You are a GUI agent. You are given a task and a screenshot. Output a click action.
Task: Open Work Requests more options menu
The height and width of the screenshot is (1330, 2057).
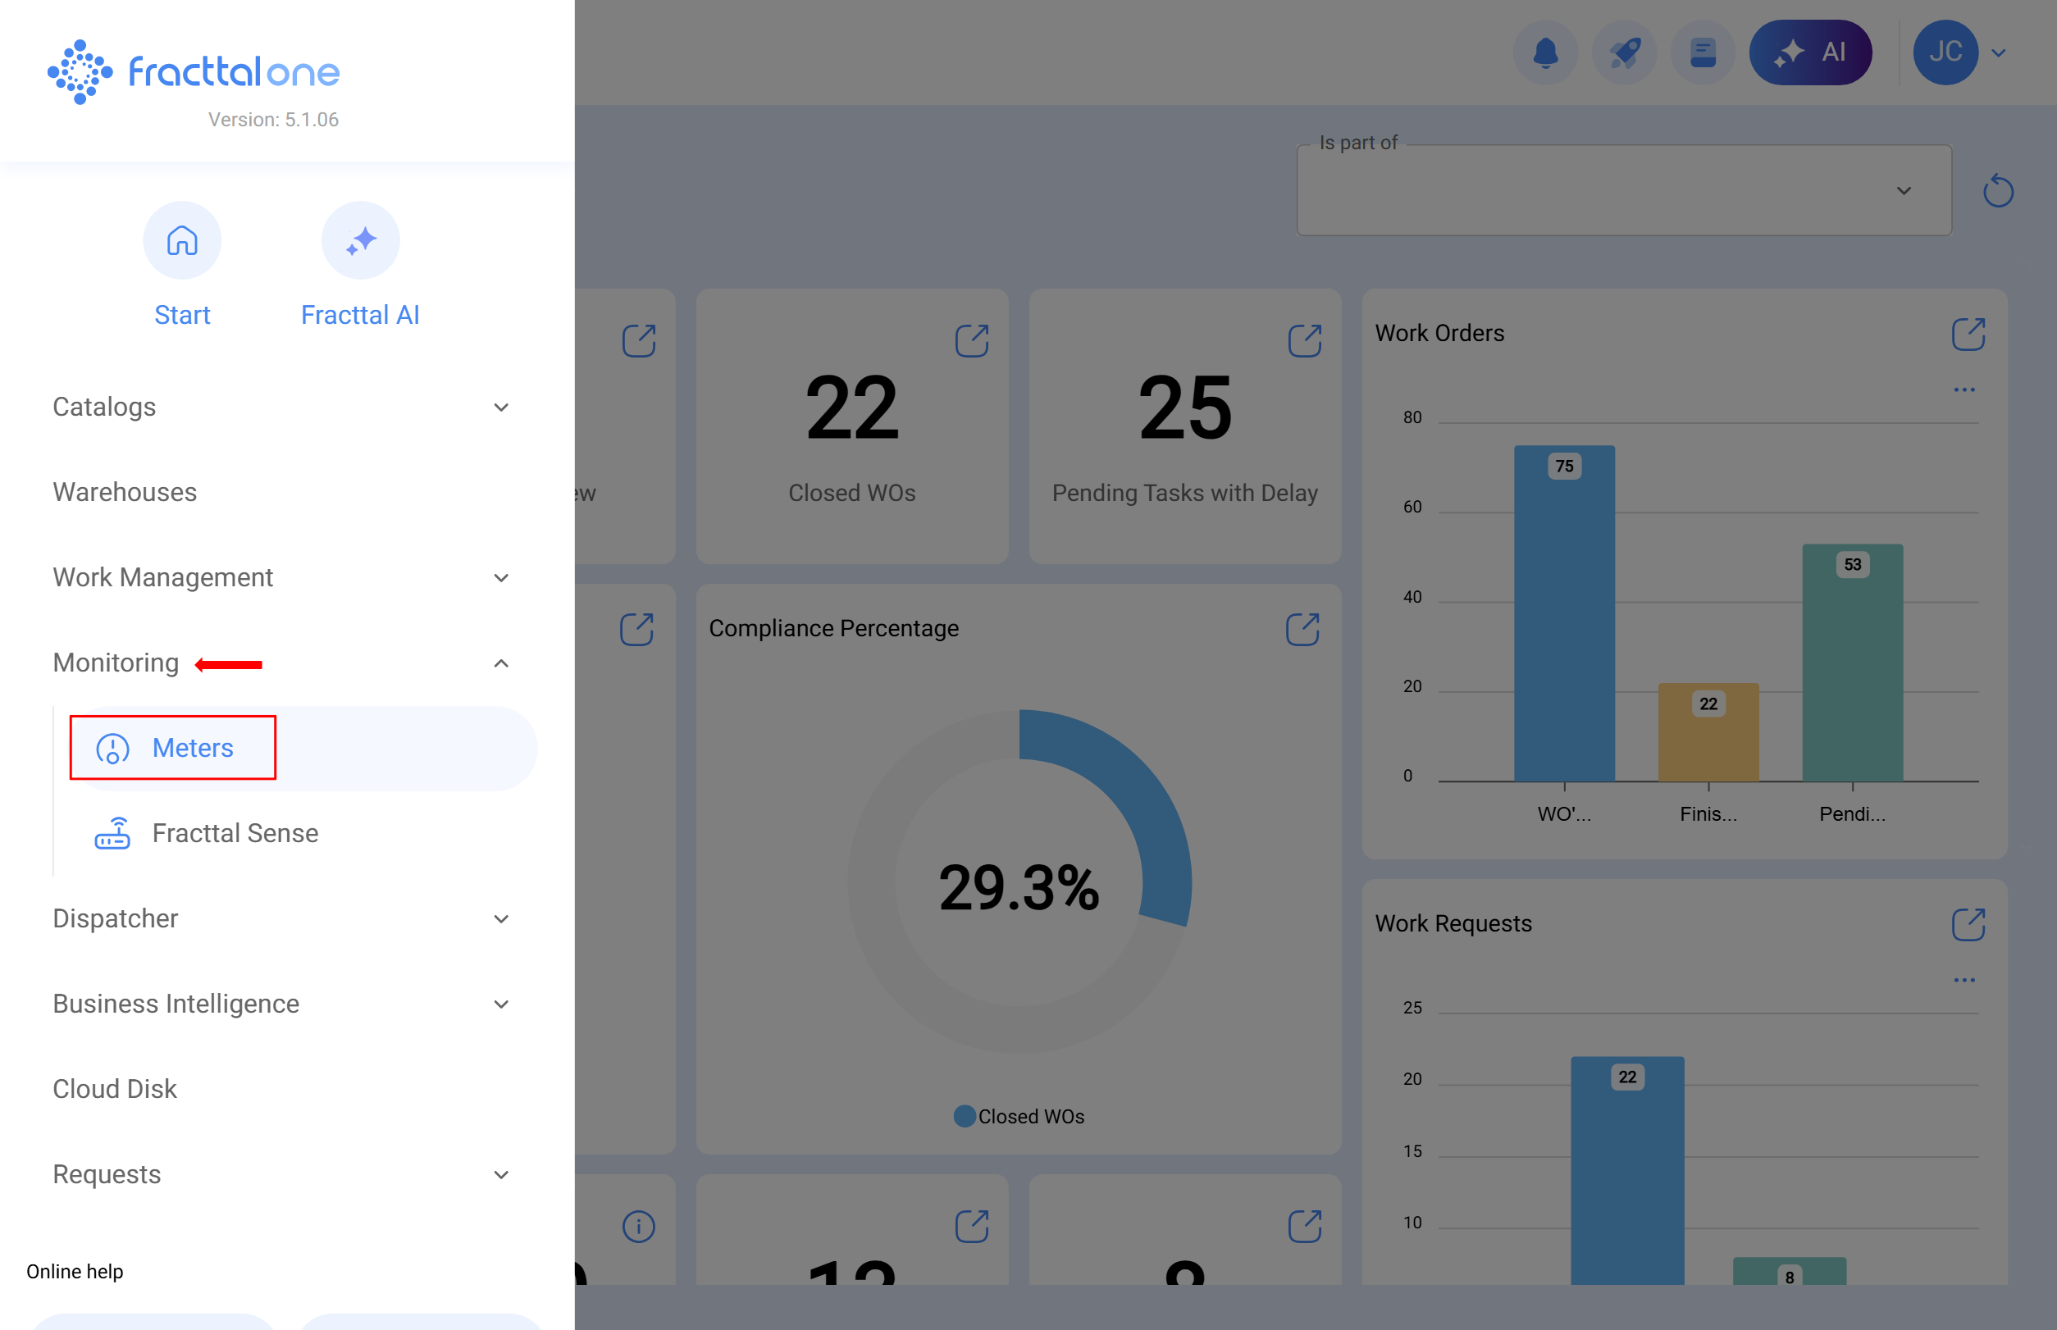point(1964,979)
